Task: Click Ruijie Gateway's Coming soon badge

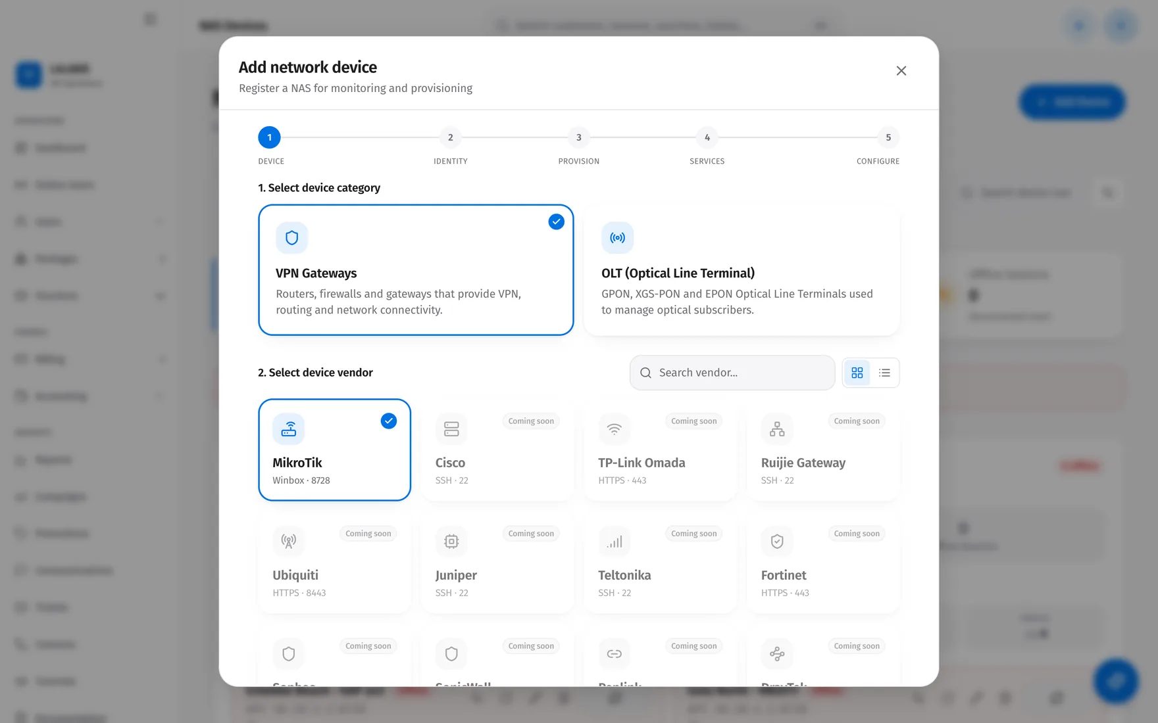Action: [857, 421]
